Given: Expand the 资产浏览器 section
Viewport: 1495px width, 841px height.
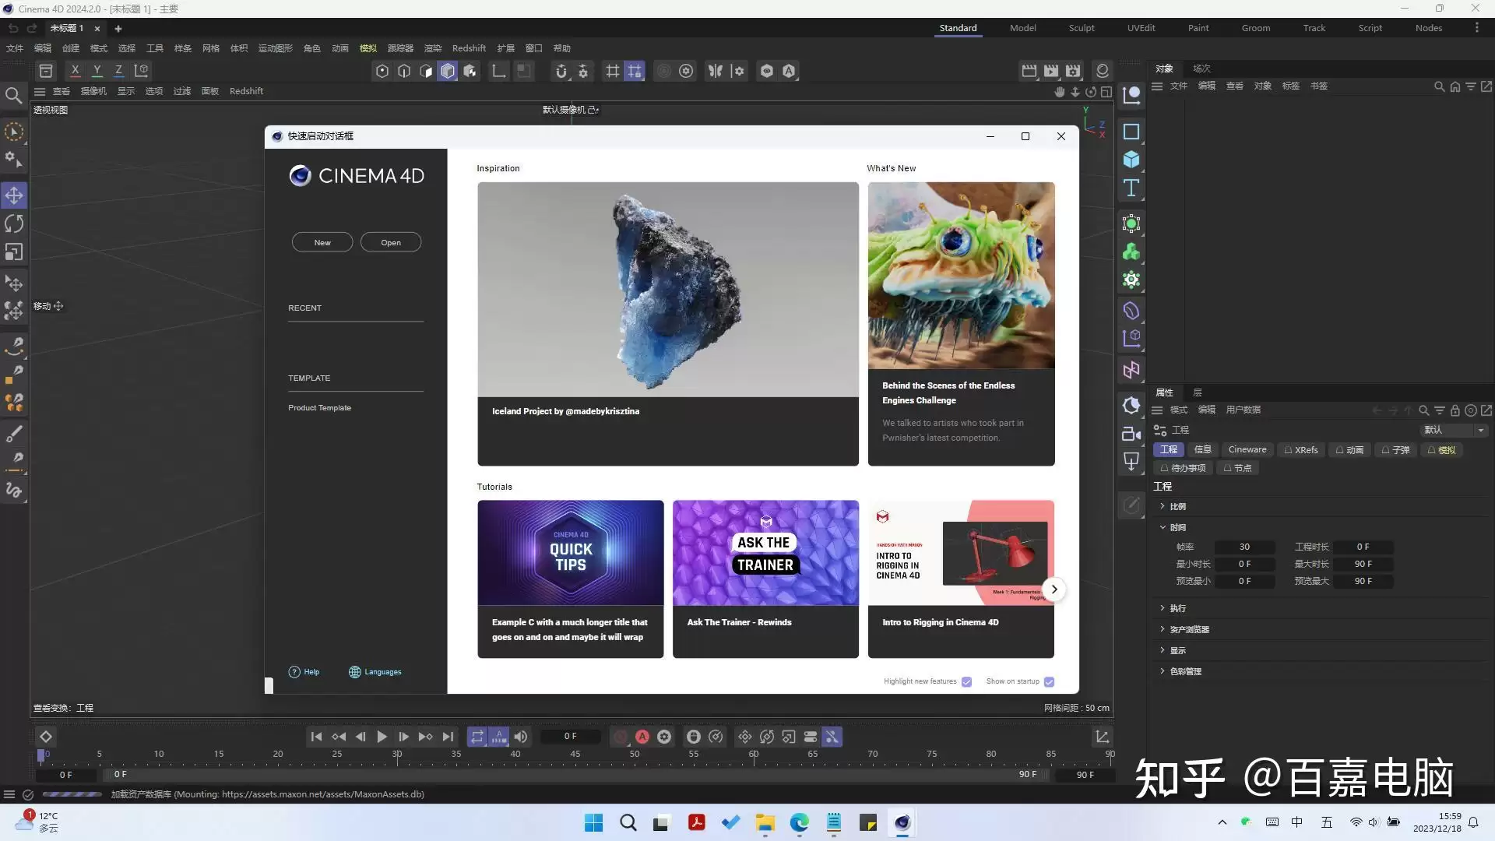Looking at the screenshot, I should tap(1163, 629).
